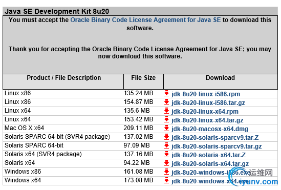This screenshot has height=190, width=281.
Task: Click the red download arrow beside jdk-8u20-solaris-sparcv9.tar.Z
Action: click(167, 137)
